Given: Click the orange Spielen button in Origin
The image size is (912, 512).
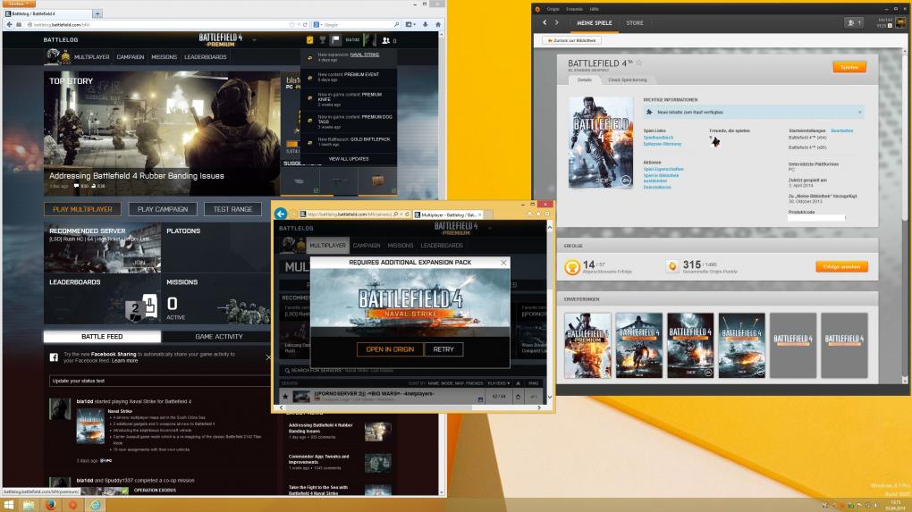Looking at the screenshot, I should point(849,67).
